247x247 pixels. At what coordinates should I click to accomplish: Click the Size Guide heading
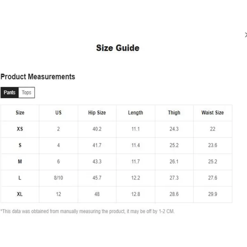click(118, 48)
